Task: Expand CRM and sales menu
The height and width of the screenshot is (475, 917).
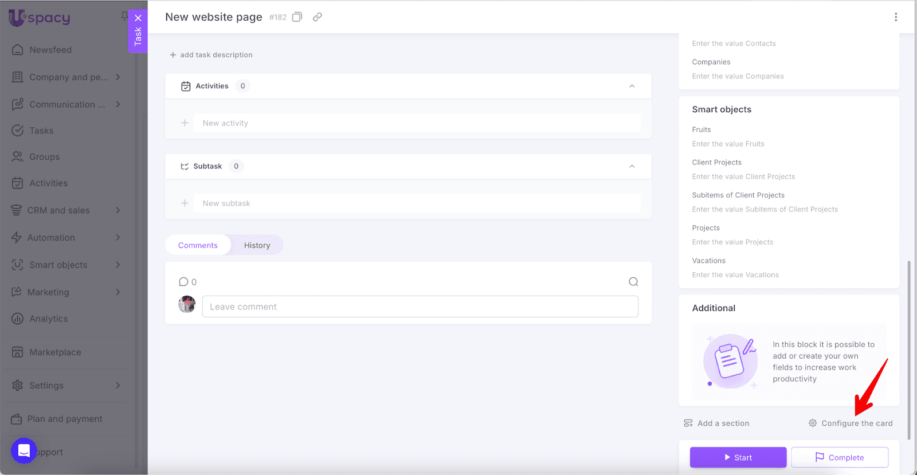Action: [x=118, y=210]
